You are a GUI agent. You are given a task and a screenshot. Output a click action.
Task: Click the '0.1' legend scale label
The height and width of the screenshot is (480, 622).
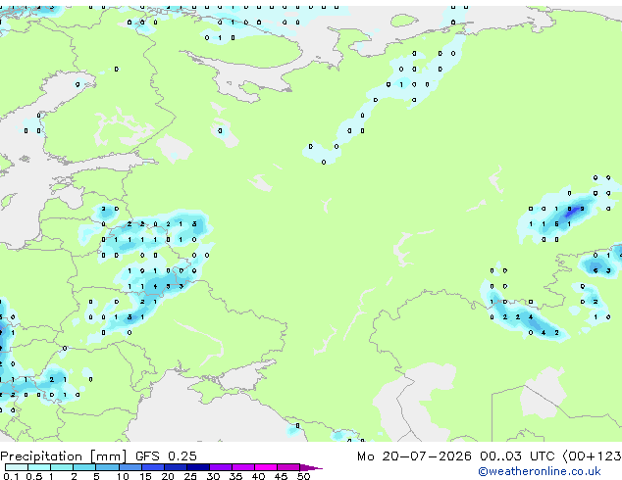pyautogui.click(x=11, y=476)
